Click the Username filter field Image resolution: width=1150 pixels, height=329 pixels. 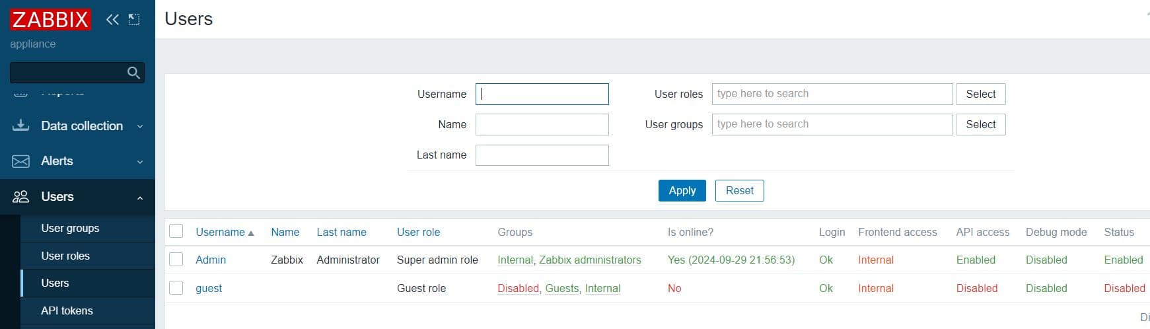tap(542, 94)
